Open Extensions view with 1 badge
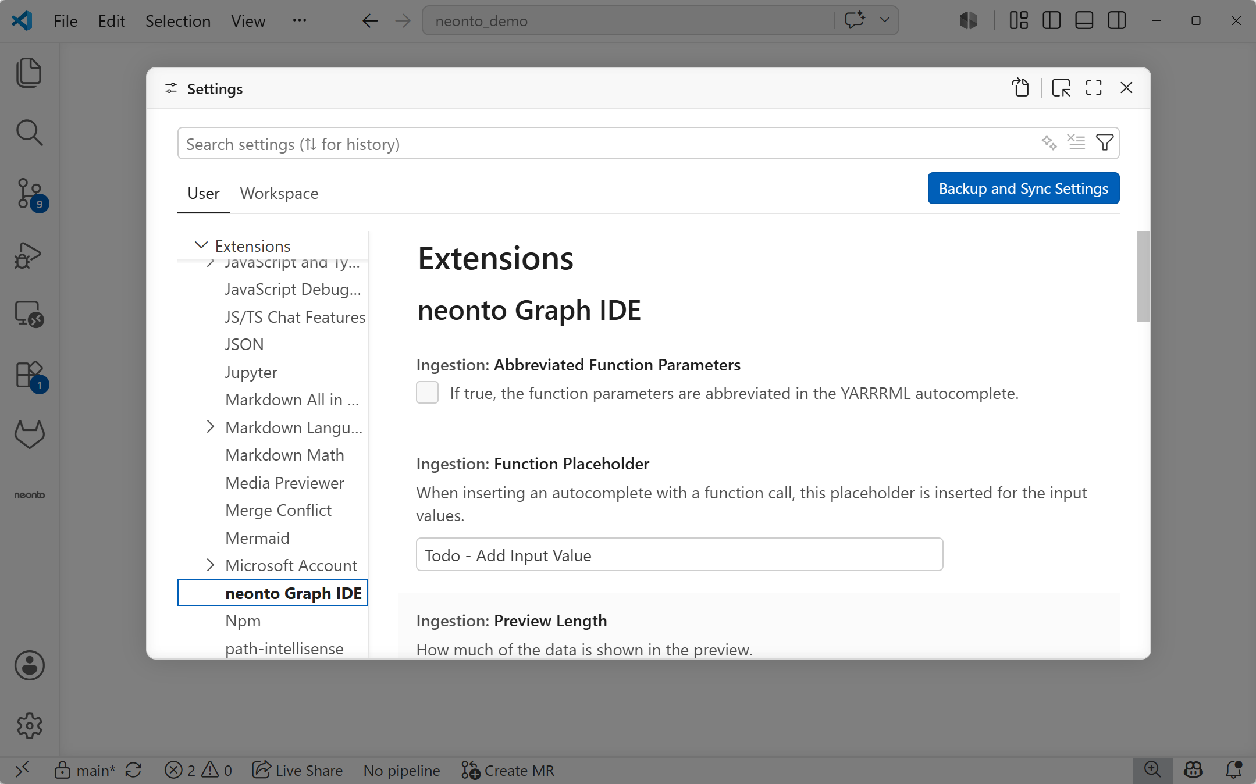The image size is (1256, 784). tap(29, 376)
